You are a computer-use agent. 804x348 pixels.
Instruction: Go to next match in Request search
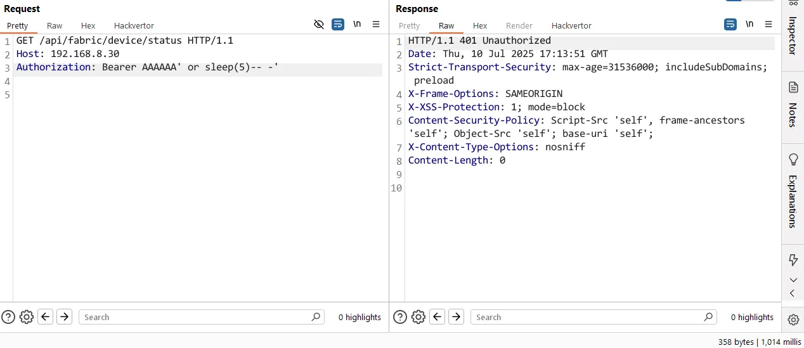(x=64, y=317)
